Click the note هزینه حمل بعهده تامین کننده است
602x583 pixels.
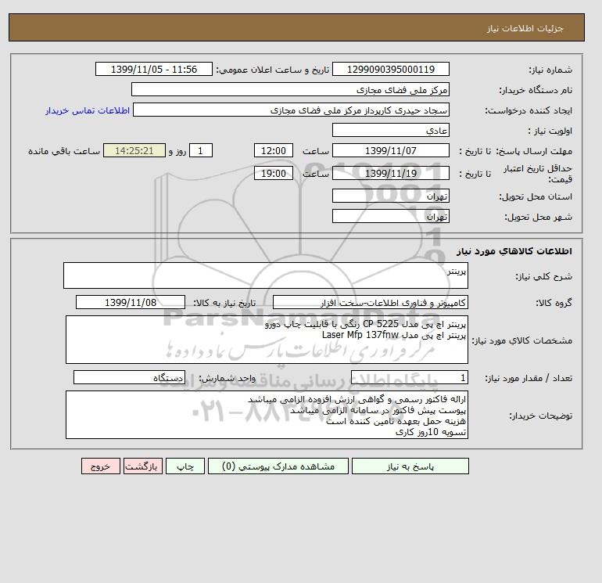tap(396, 421)
